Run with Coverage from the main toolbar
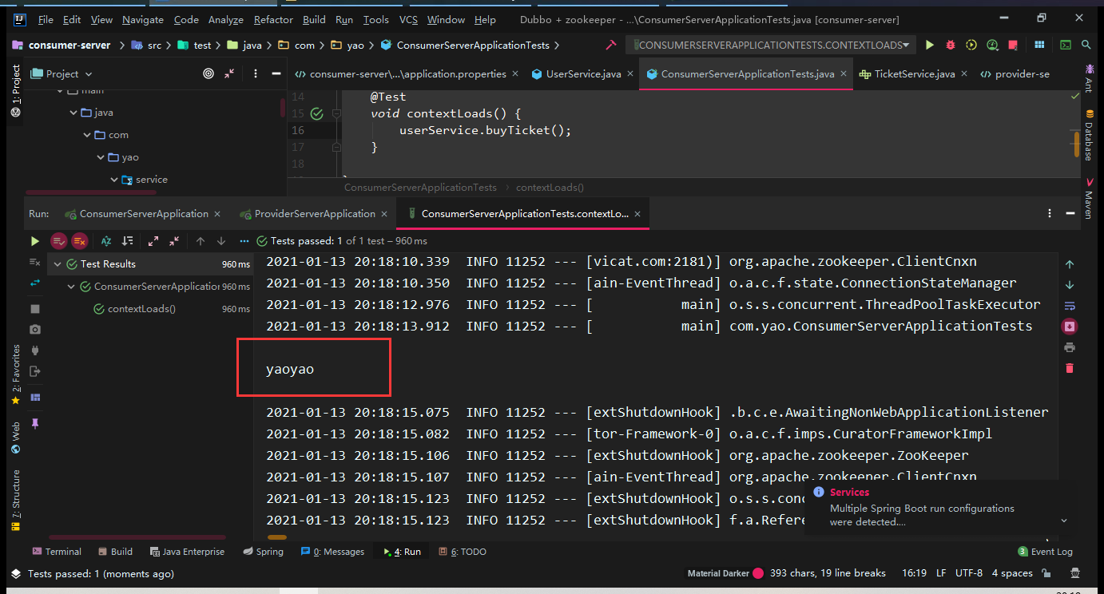Screen dimensions: 1104x594 (971, 46)
